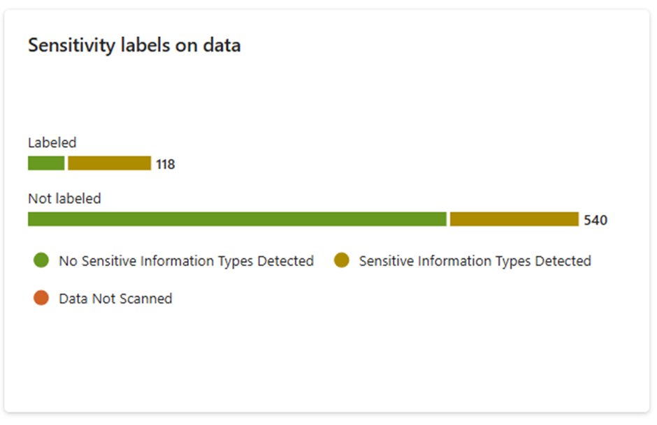Toggle the No Sensitive Information Types Detected legend text
Image resolution: width=657 pixels, height=425 pixels.
coord(186,261)
